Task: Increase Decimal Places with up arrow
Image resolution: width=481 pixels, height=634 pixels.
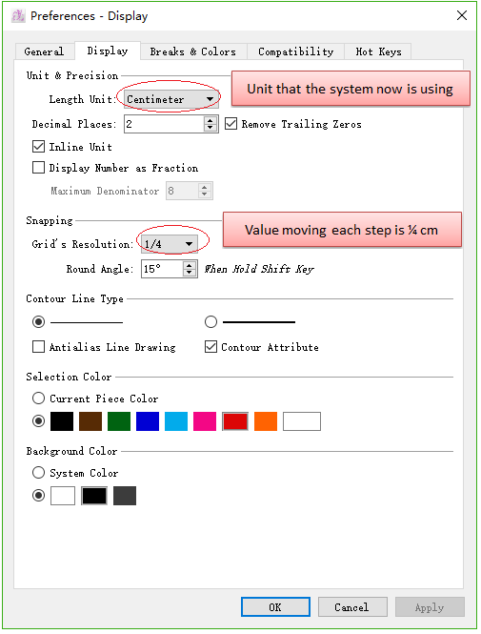Action: click(x=210, y=120)
